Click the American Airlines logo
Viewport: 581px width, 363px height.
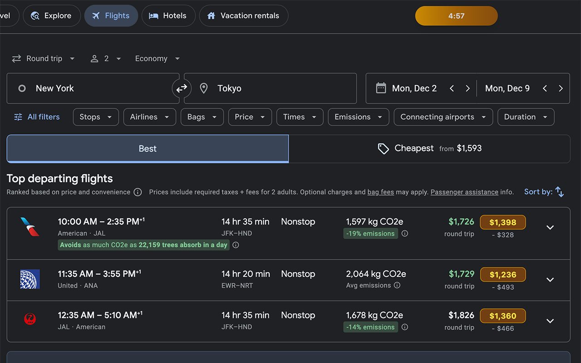(30, 227)
